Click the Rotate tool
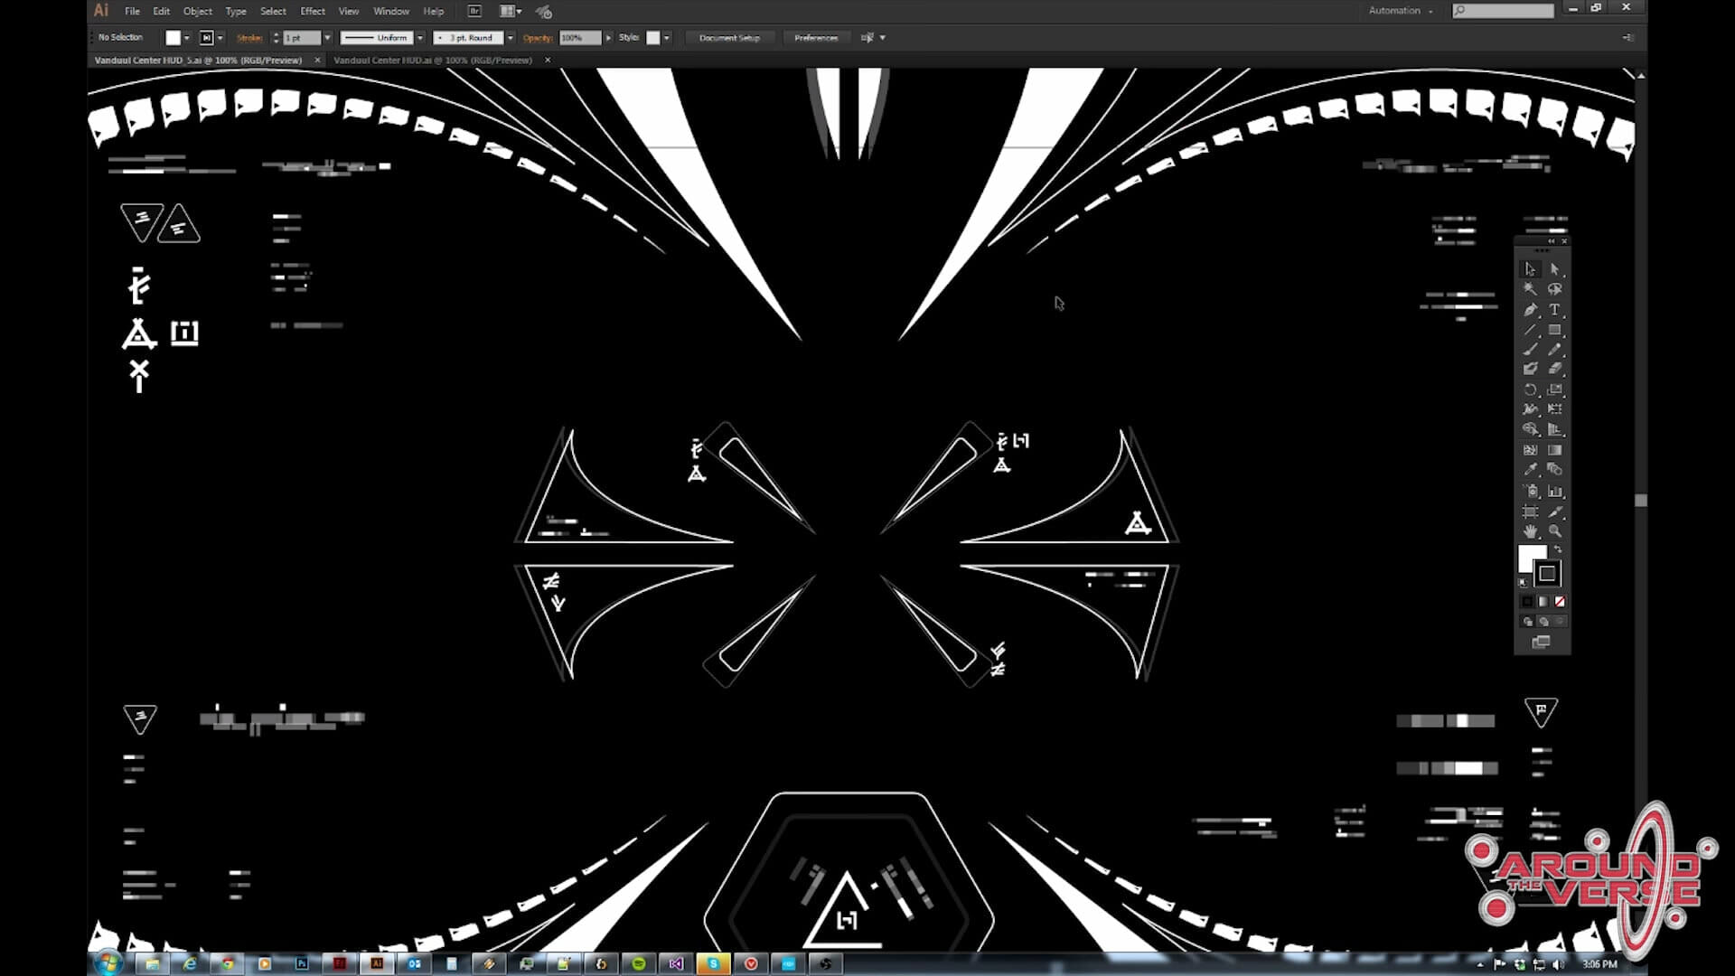The image size is (1735, 976). click(1530, 389)
